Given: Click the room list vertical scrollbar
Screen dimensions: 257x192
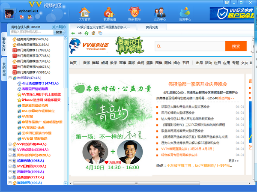Looking at the screenshot, I should [x=66, y=107].
